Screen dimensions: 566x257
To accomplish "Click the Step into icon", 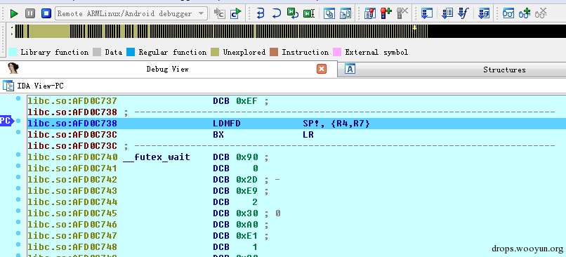I will click(261, 14).
